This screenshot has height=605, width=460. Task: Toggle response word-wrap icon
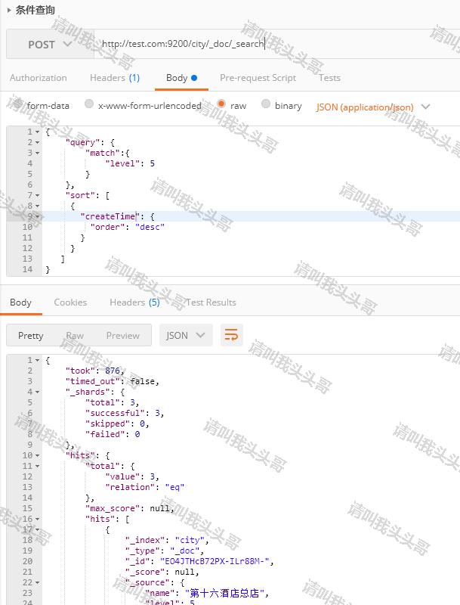tap(231, 335)
